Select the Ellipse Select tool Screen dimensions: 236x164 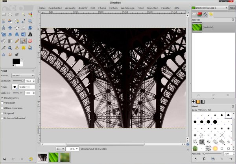pos(11,15)
